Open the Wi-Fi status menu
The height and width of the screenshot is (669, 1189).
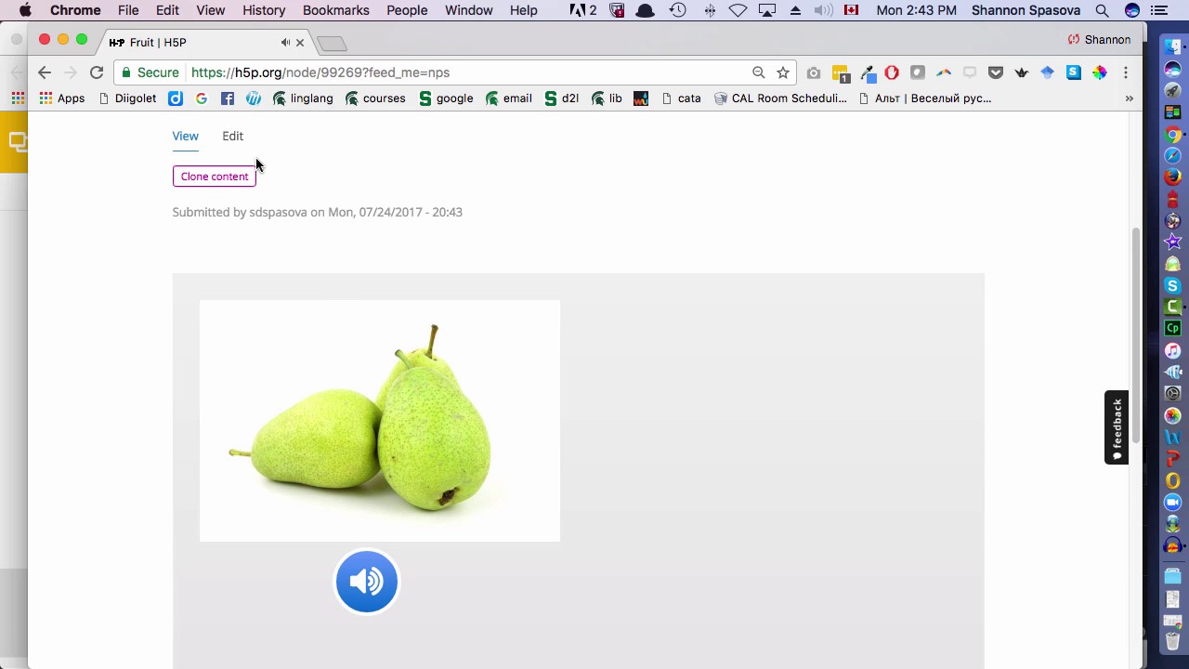[x=738, y=10]
